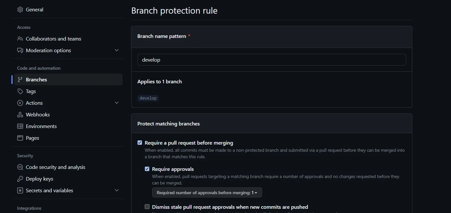Click the Pages icon in sidebar
Image resolution: width=451 pixels, height=213 pixels.
pyautogui.click(x=20, y=138)
